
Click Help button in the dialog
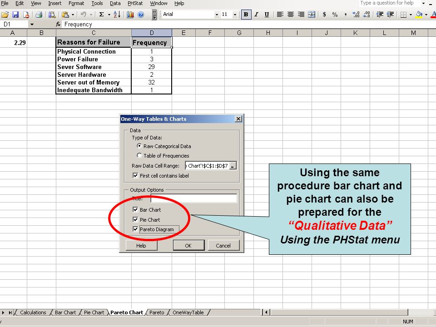(x=141, y=246)
